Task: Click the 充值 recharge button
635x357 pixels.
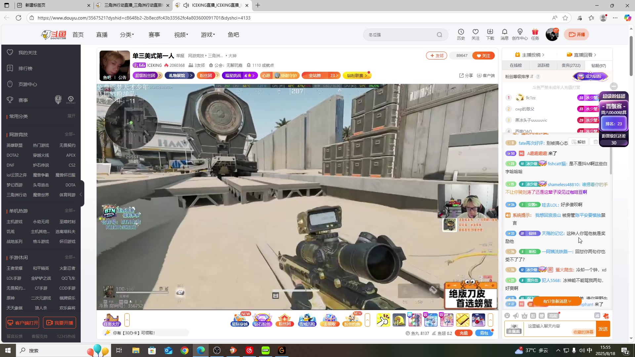Action: (x=464, y=333)
